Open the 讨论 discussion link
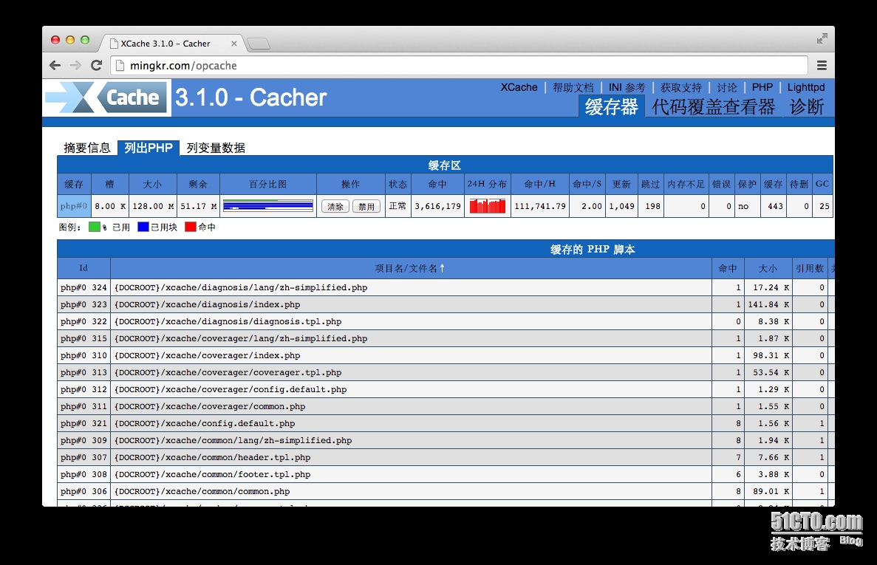 pos(726,87)
